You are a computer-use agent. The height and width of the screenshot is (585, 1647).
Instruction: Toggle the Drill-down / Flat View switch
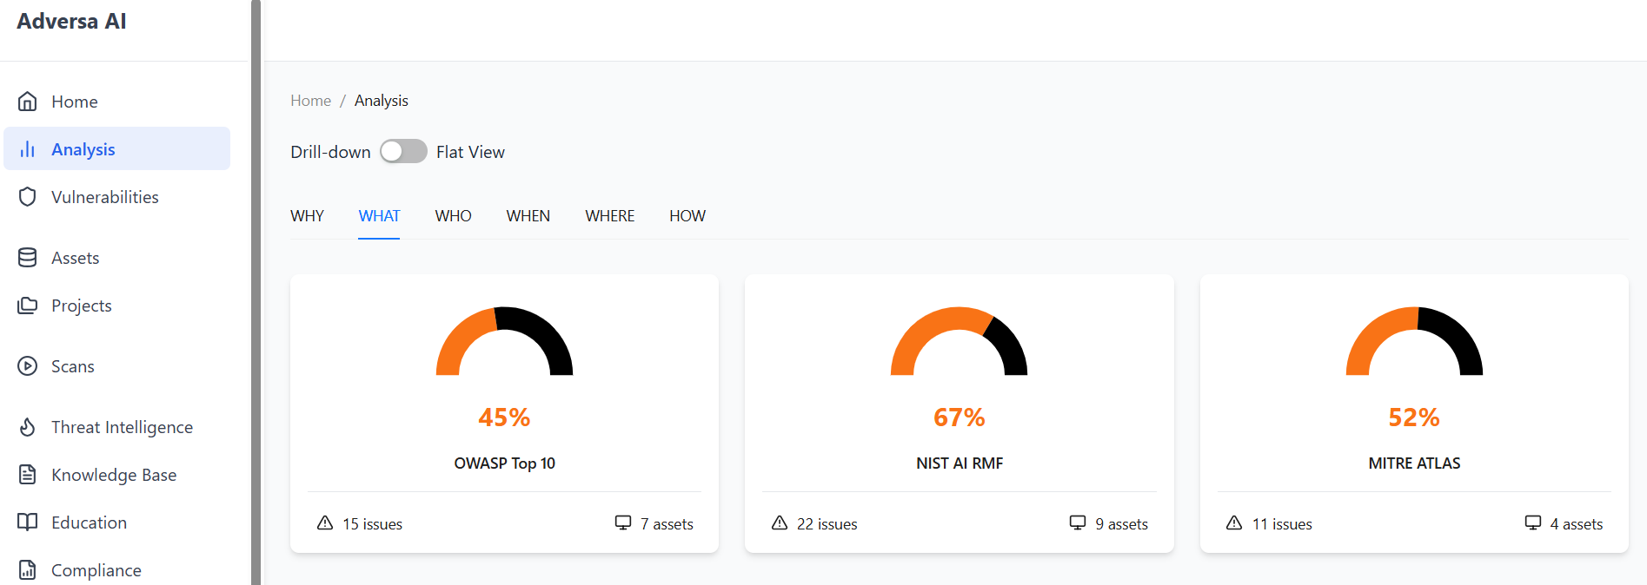403,152
